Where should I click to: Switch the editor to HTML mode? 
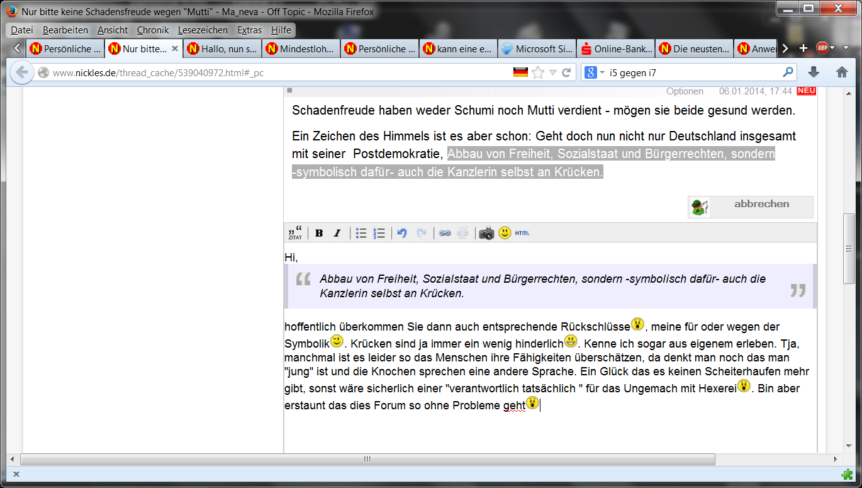(x=522, y=233)
